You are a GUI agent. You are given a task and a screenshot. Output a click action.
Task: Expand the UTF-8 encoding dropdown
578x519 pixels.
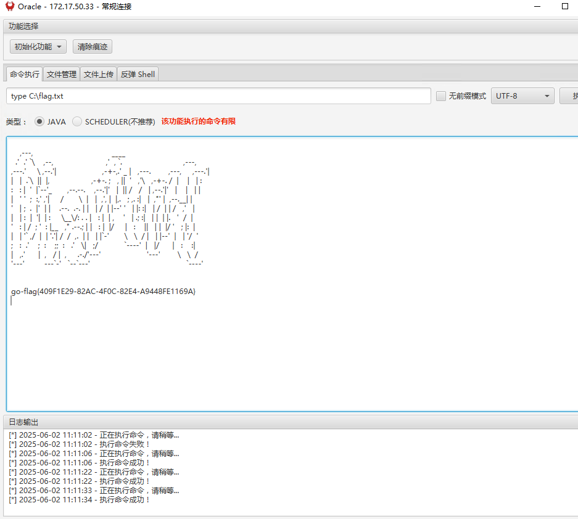(x=522, y=96)
